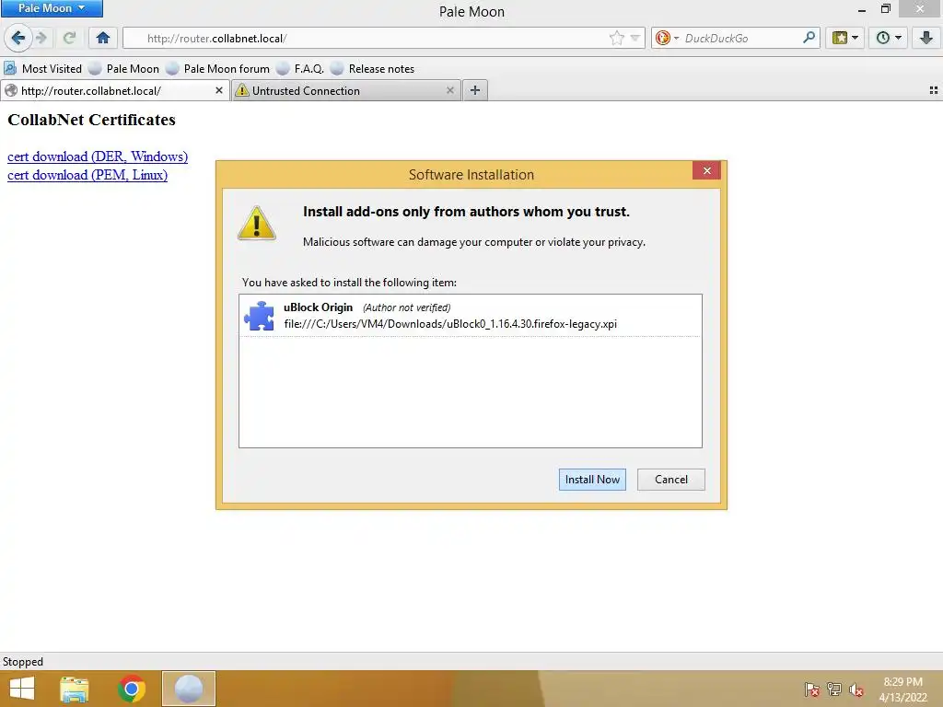The width and height of the screenshot is (943, 707).
Task: Open the Release notes bookmark
Action: (x=373, y=68)
